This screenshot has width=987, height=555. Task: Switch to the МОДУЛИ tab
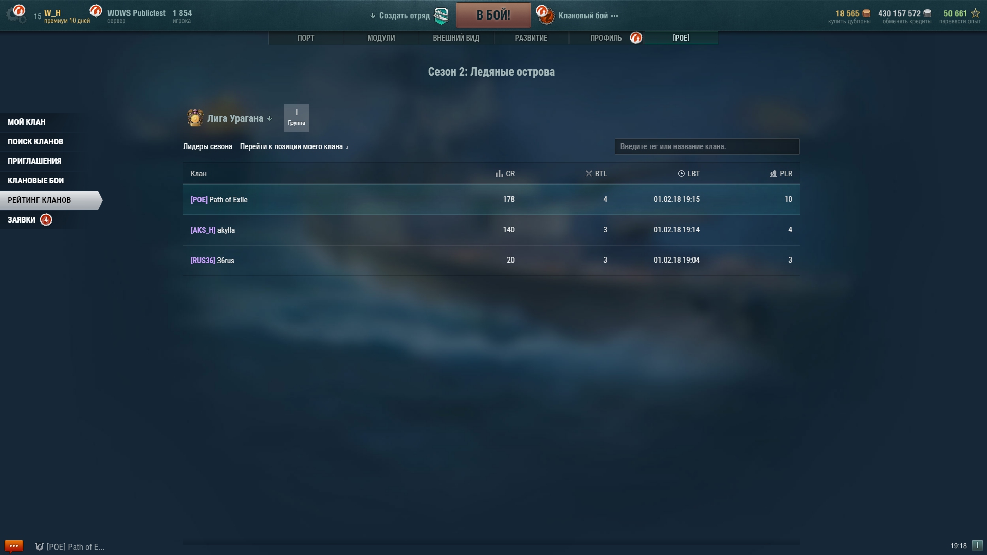[381, 38]
